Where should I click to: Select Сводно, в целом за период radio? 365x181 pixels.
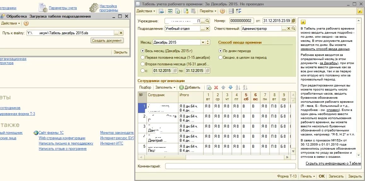[x=220, y=57]
